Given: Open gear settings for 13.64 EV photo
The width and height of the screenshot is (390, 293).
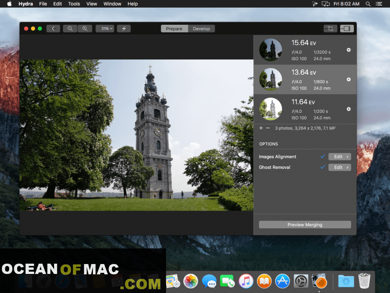Looking at the screenshot, I should click(x=349, y=80).
